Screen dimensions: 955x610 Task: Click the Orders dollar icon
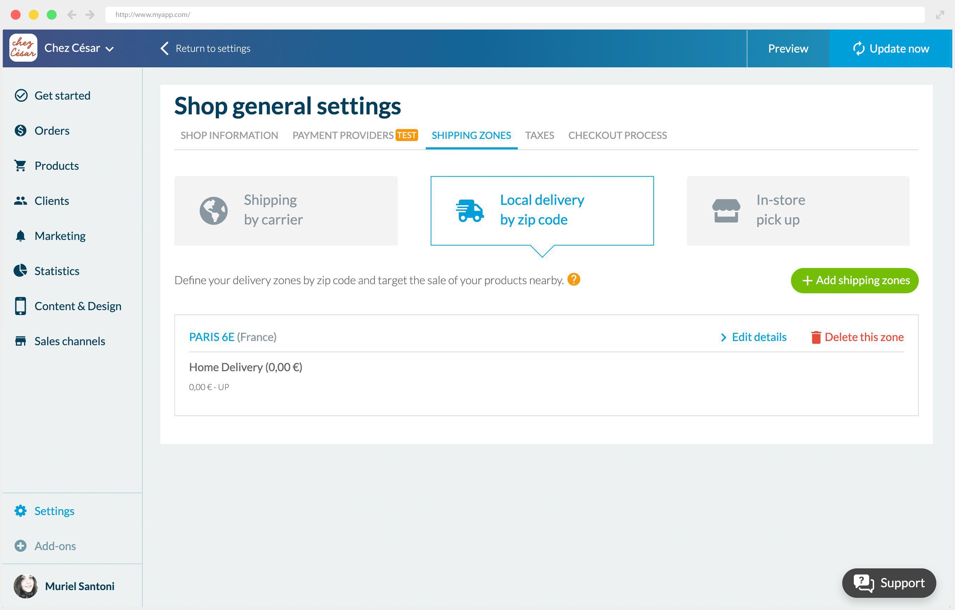[x=20, y=130]
